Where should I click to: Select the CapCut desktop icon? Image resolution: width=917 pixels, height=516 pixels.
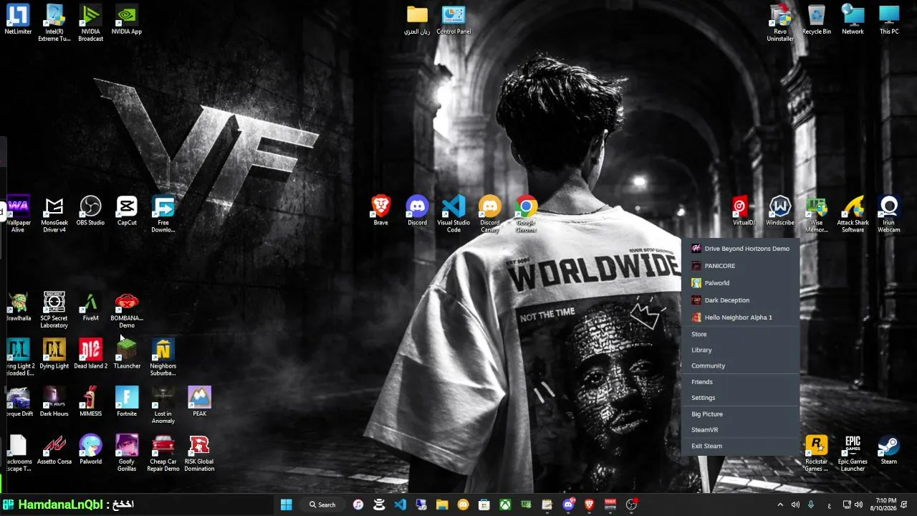[127, 211]
